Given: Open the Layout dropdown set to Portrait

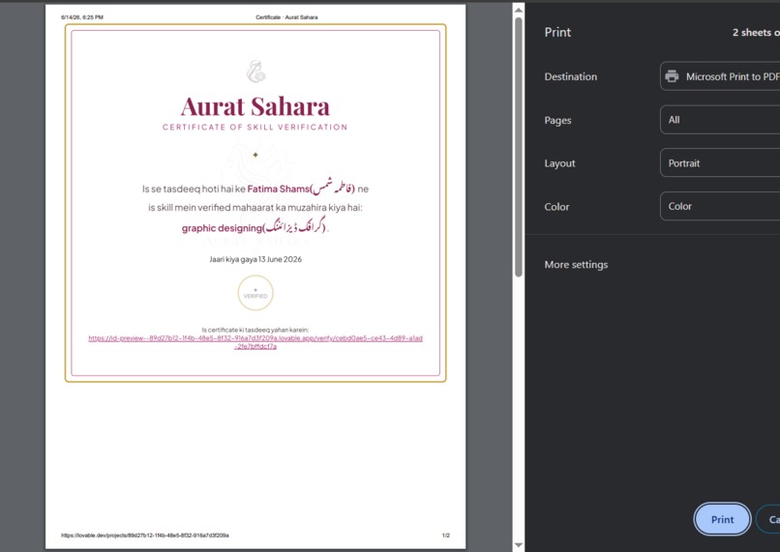Looking at the screenshot, I should point(720,163).
